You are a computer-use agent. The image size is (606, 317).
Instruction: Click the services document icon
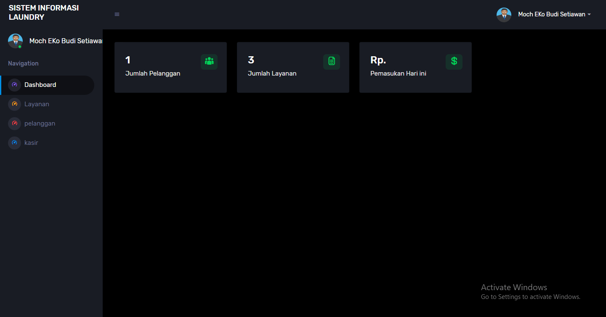point(332,61)
